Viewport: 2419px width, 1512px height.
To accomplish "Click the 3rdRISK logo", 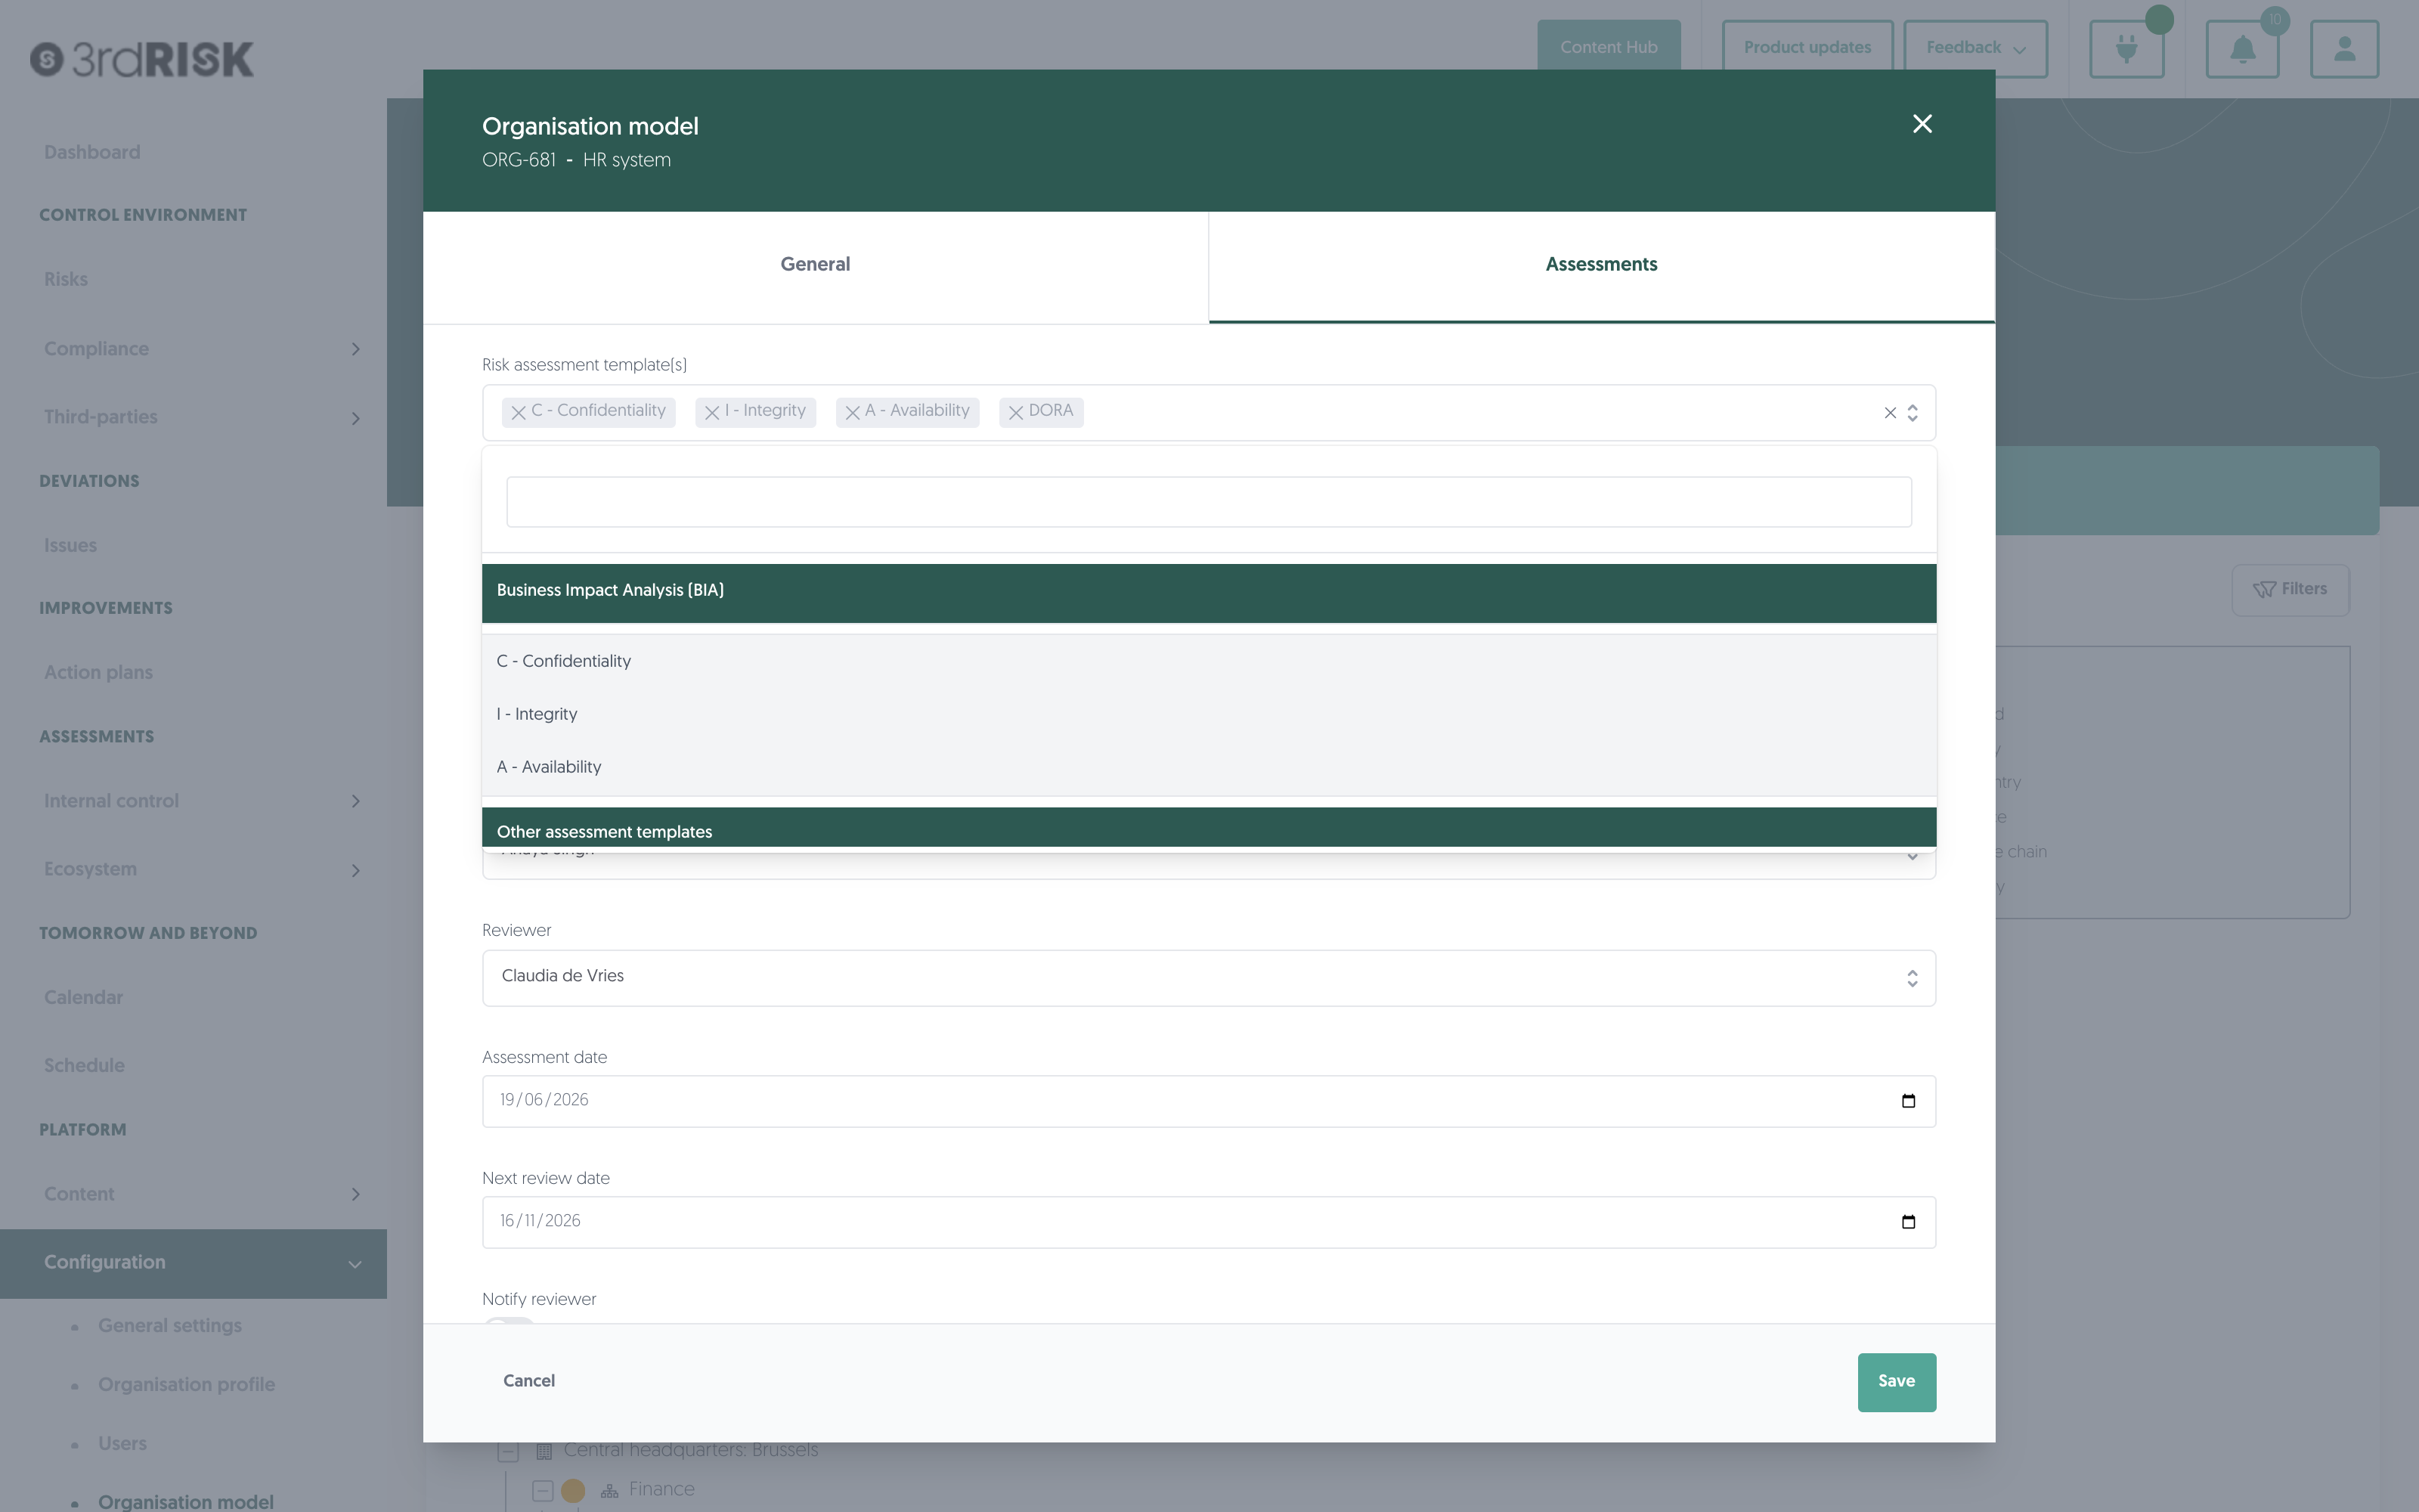I will pyautogui.click(x=142, y=59).
